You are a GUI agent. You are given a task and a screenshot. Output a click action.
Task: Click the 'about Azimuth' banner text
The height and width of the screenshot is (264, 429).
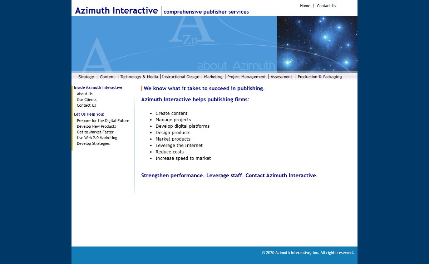click(236, 66)
